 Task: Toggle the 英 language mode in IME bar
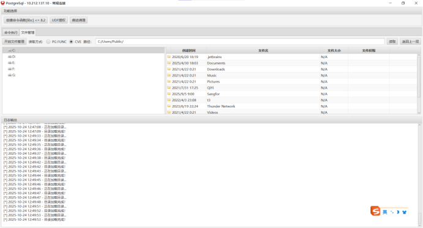coord(385,212)
